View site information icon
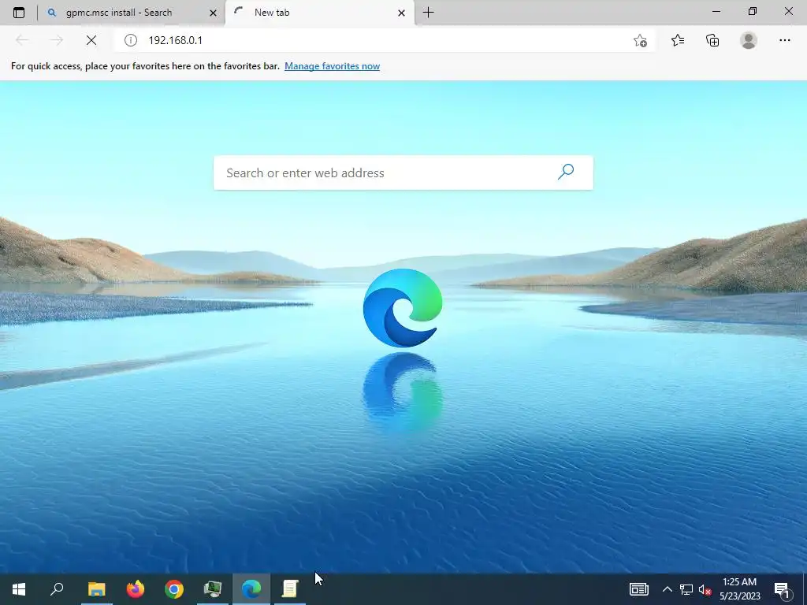 (131, 40)
